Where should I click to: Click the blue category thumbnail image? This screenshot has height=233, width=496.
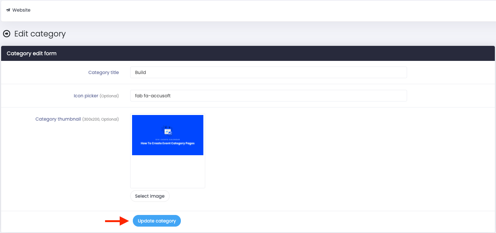(x=168, y=135)
